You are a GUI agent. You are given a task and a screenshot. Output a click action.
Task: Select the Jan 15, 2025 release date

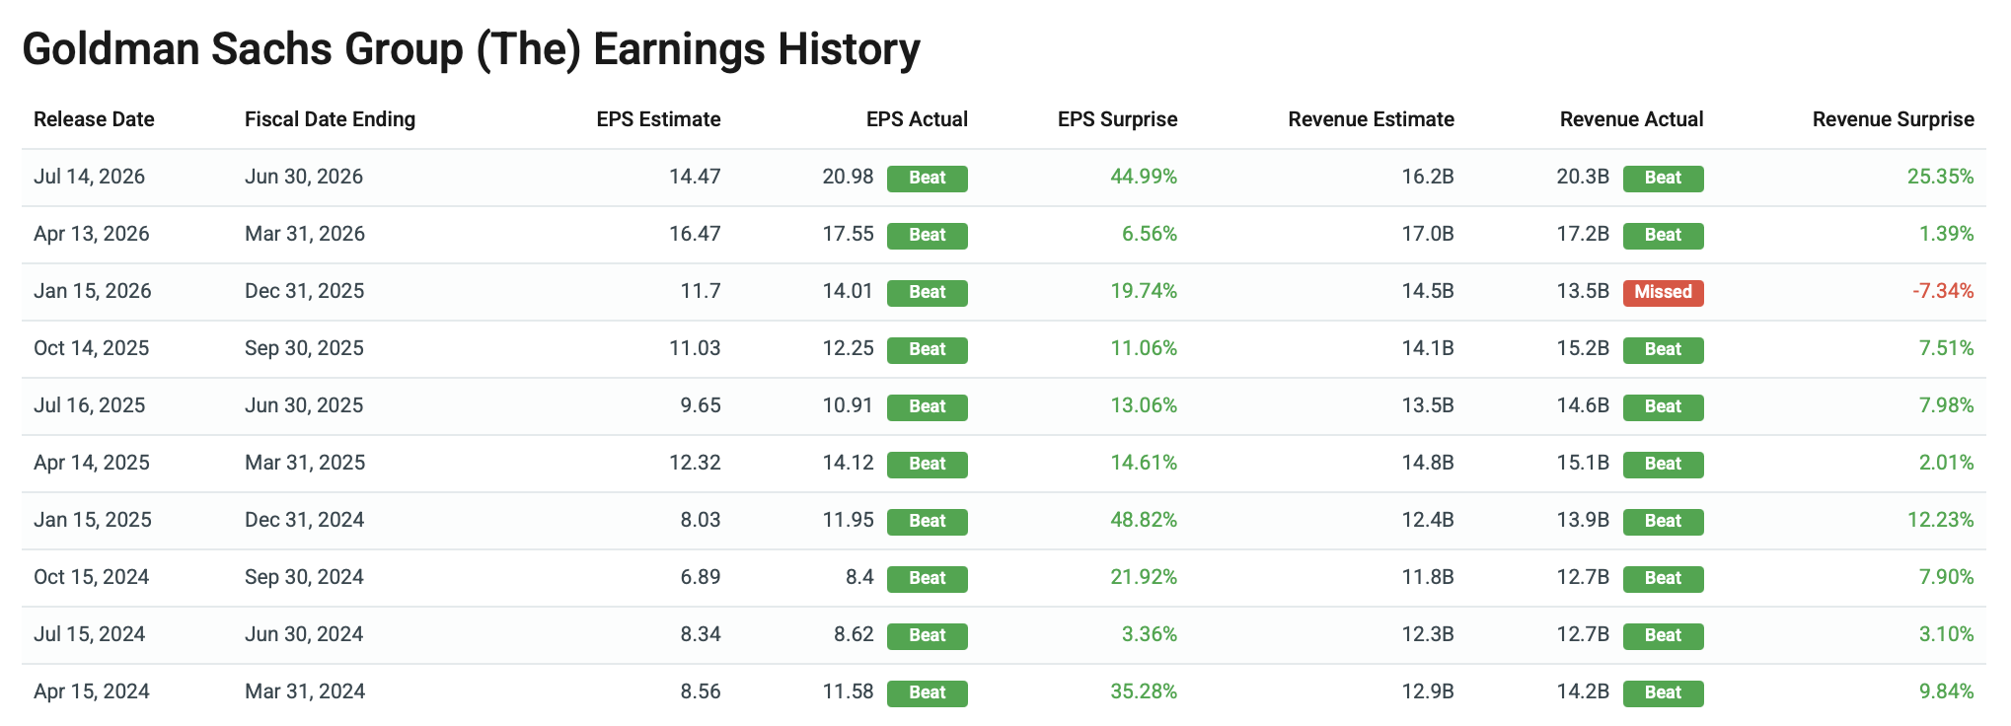[93, 520]
